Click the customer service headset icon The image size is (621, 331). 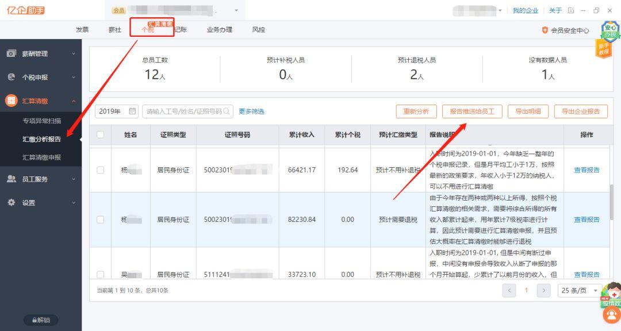point(611,315)
